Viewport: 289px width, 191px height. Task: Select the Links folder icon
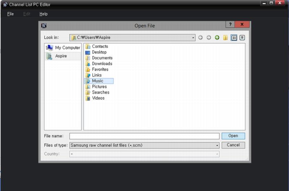pos(88,75)
